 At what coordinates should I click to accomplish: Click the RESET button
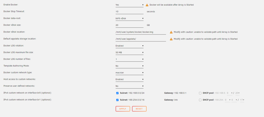click(x=139, y=109)
